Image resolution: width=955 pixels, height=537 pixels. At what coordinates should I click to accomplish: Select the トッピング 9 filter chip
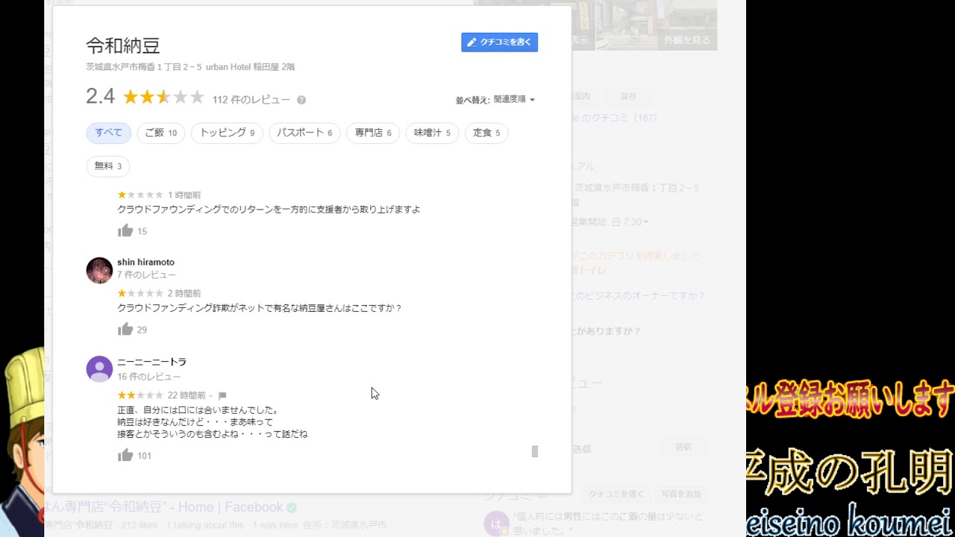click(227, 133)
